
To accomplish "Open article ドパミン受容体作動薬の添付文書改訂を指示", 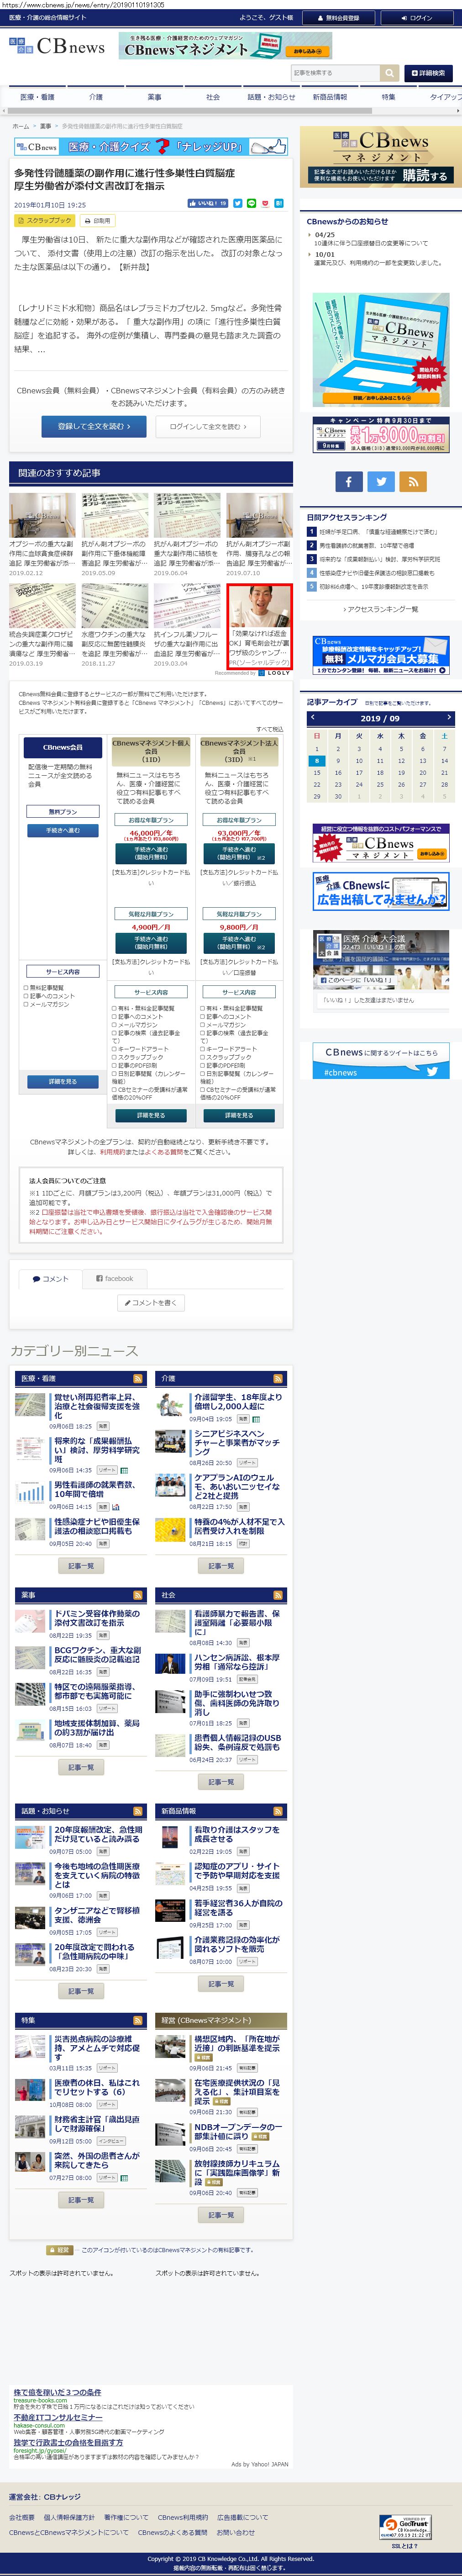I will click(97, 1617).
